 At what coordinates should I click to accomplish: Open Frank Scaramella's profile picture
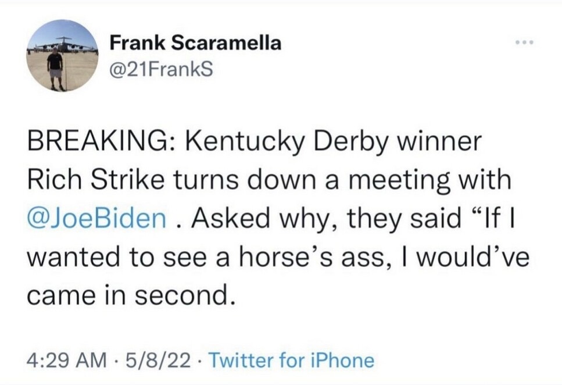click(63, 55)
